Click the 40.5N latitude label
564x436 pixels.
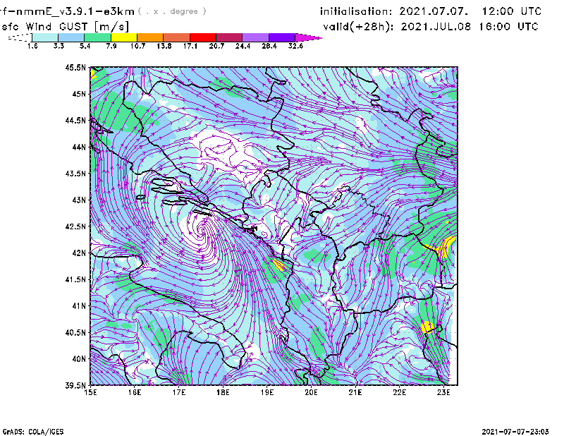(x=75, y=332)
